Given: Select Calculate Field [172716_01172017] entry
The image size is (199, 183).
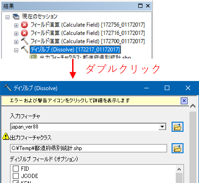Looking at the screenshot, I should tap(88, 33).
